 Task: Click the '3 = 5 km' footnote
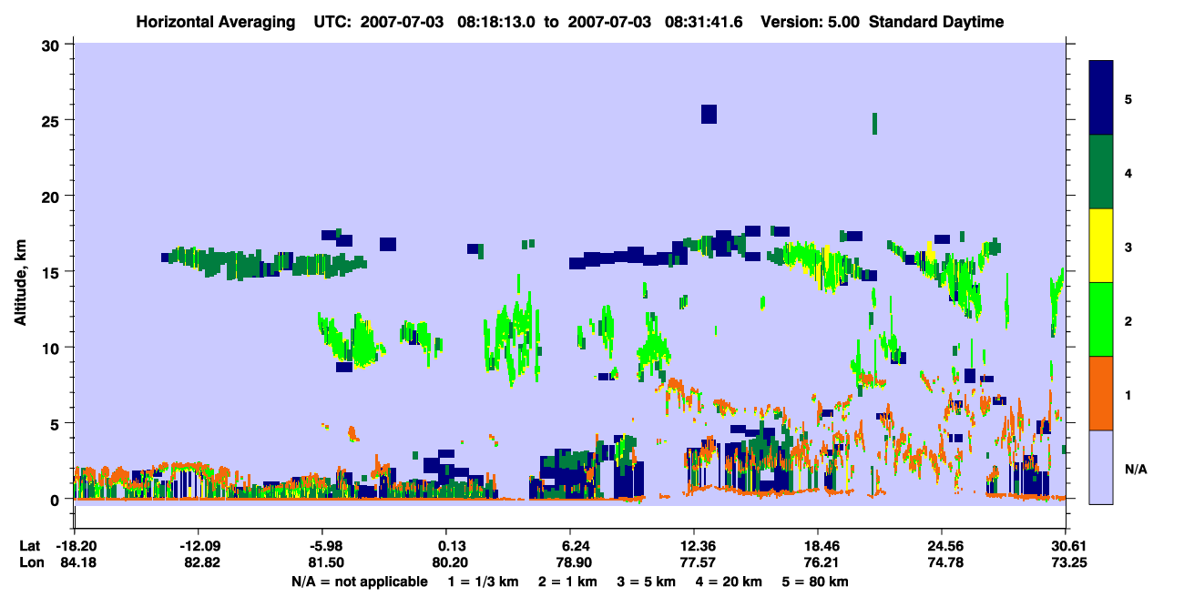[647, 582]
